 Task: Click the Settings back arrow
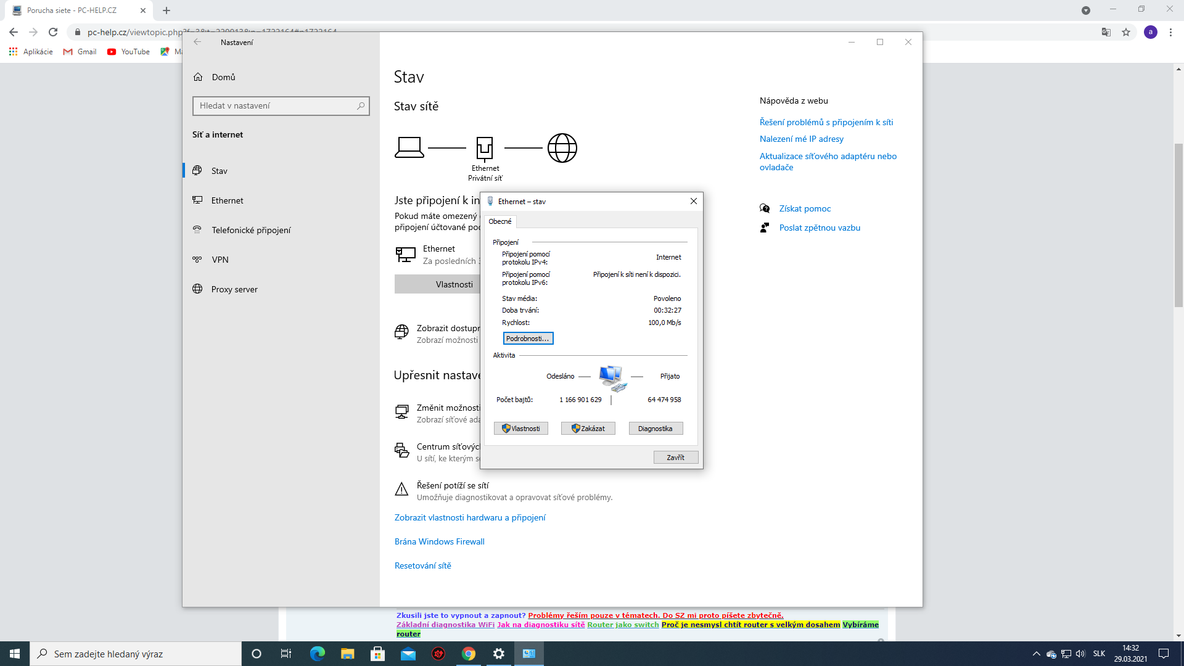tap(197, 42)
